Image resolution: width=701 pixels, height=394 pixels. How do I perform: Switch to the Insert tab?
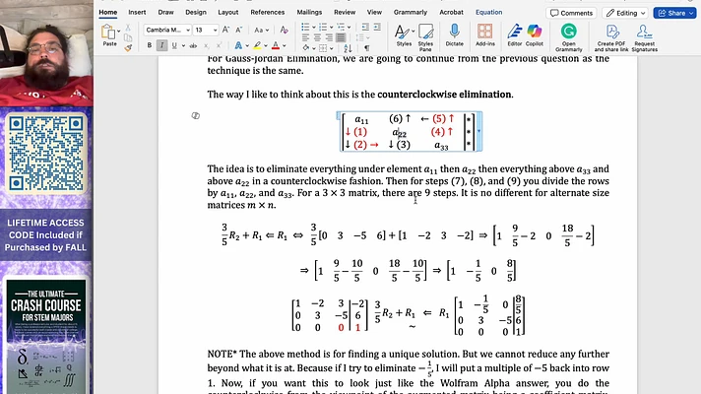click(137, 12)
